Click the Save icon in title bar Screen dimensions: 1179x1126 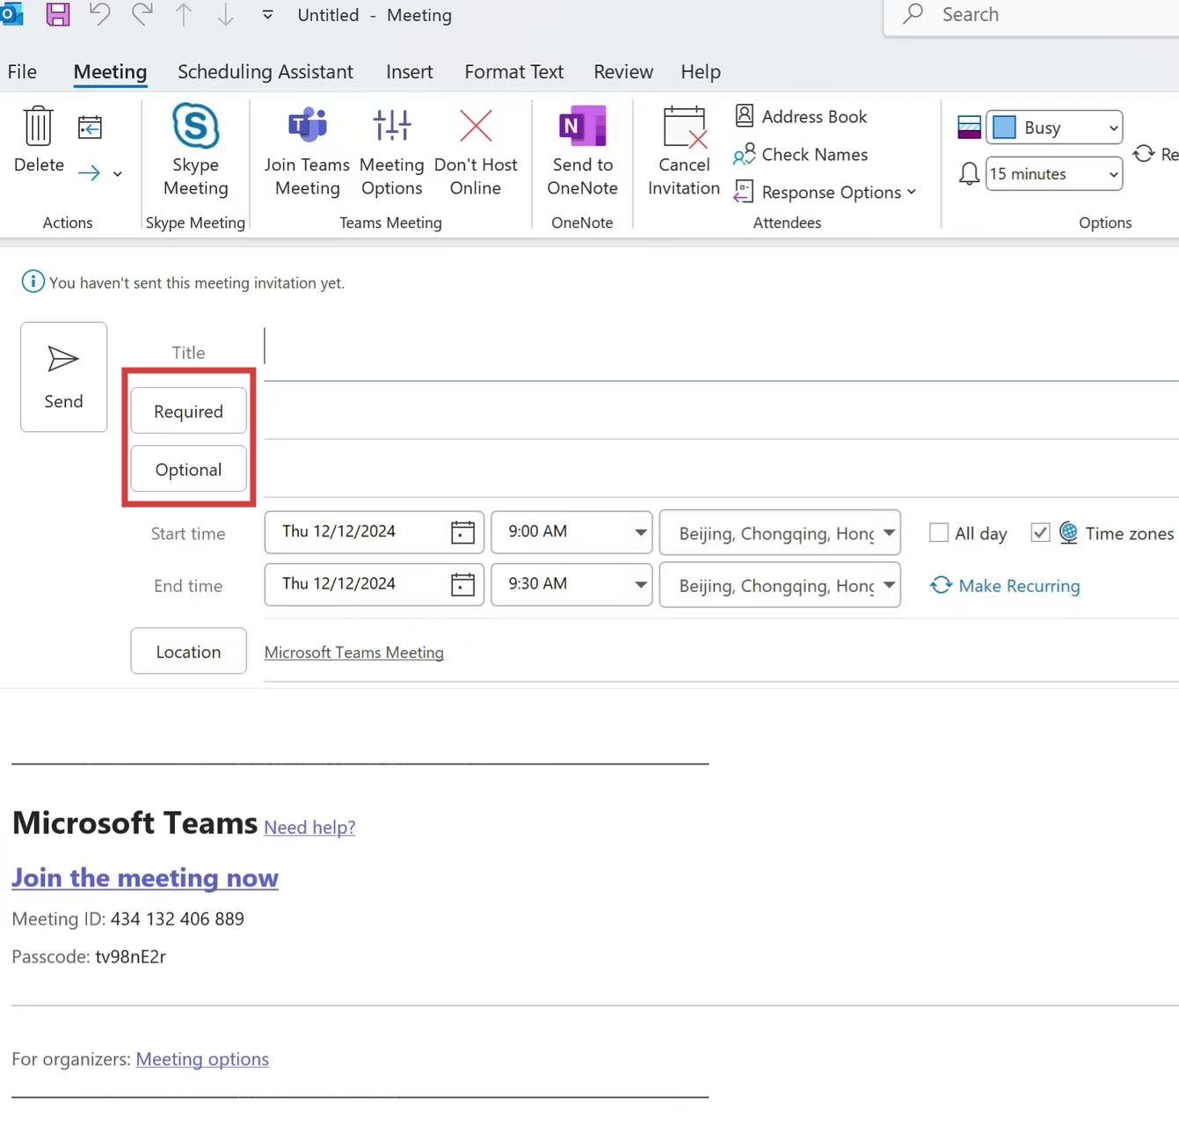tap(58, 14)
